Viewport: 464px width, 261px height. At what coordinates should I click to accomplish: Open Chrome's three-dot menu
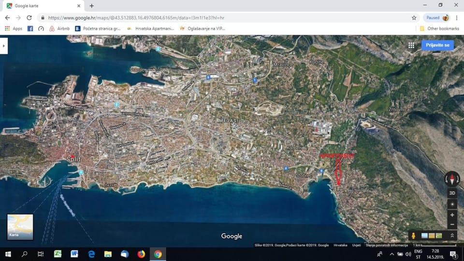coord(457,17)
